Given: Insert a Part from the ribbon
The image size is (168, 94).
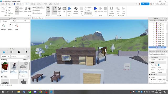Looking at the screenshot, I should point(59,10).
